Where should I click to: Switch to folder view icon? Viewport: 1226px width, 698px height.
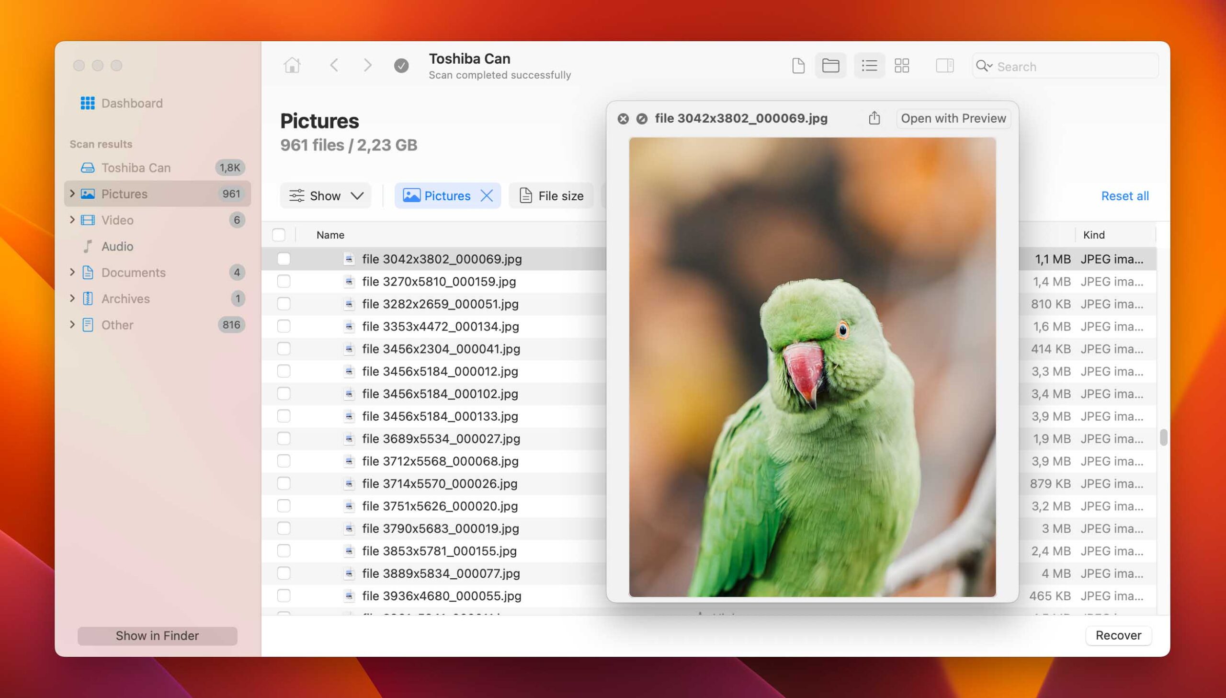click(830, 66)
